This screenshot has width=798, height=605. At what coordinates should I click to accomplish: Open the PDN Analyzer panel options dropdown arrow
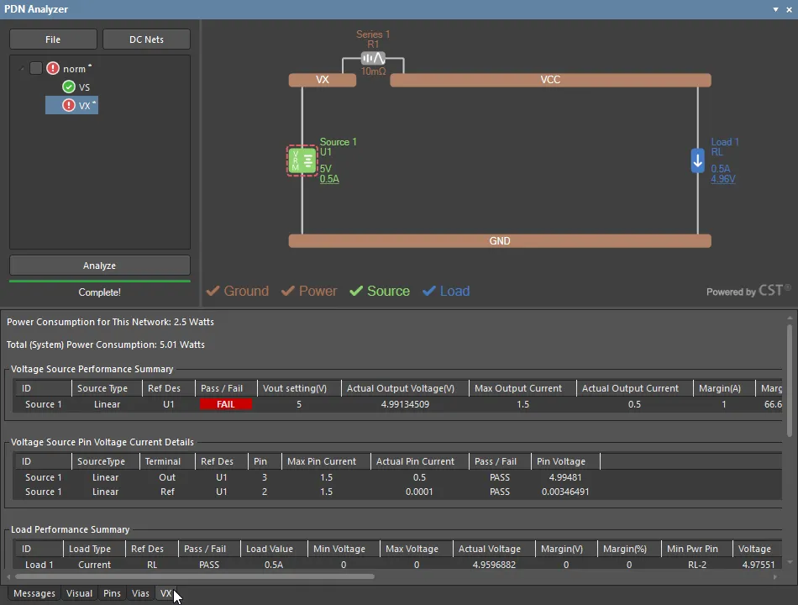(775, 9)
